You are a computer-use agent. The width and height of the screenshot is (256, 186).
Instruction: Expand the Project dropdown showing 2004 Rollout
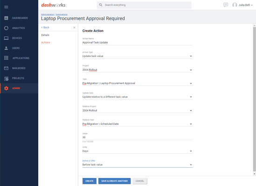pyautogui.click(x=137, y=70)
